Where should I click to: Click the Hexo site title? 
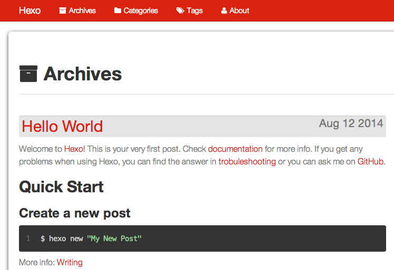(x=29, y=11)
